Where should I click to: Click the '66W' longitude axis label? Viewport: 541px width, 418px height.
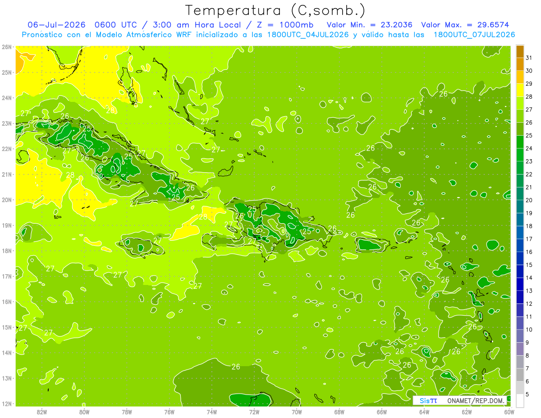(382, 412)
